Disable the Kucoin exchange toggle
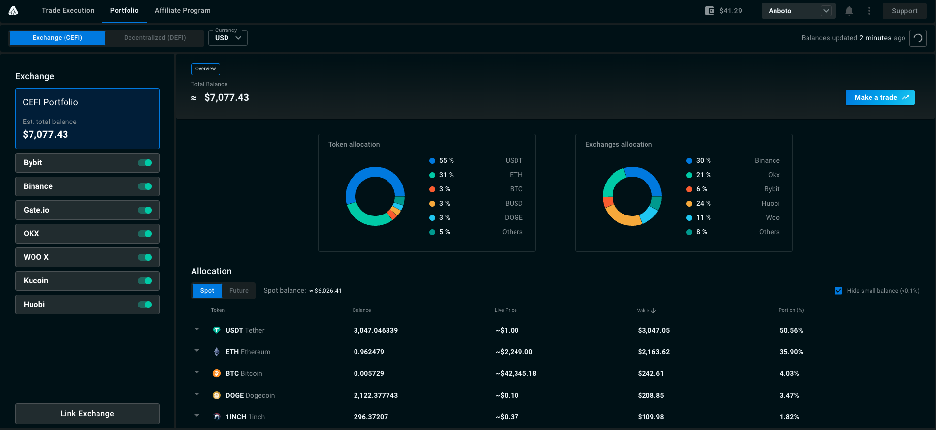Image resolution: width=936 pixels, height=430 pixels. click(x=145, y=281)
